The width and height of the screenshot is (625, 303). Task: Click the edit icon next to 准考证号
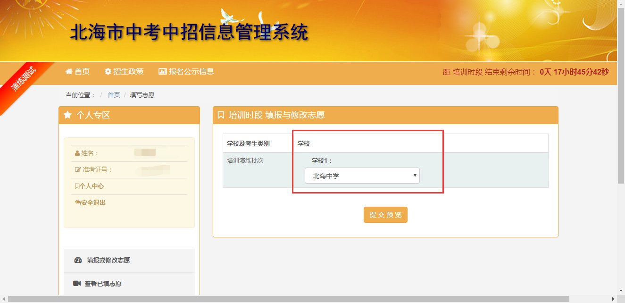78,170
